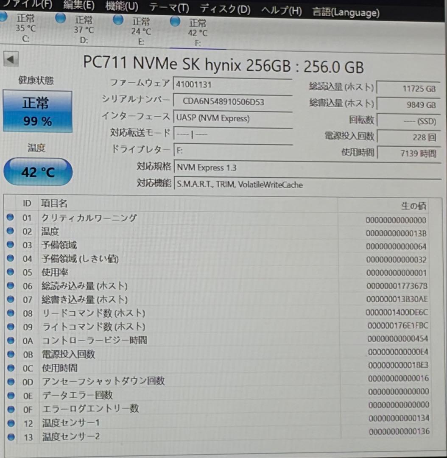Click the status dot for 温度センサー1

(x=10, y=422)
